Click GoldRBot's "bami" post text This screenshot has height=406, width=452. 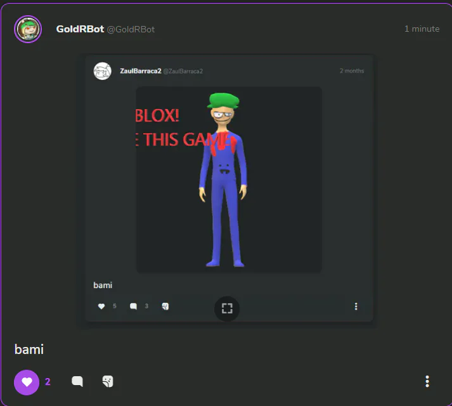[x=29, y=350]
